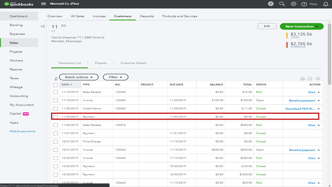
Task: Open the settings gear in header
Action: pyautogui.click(x=293, y=4)
